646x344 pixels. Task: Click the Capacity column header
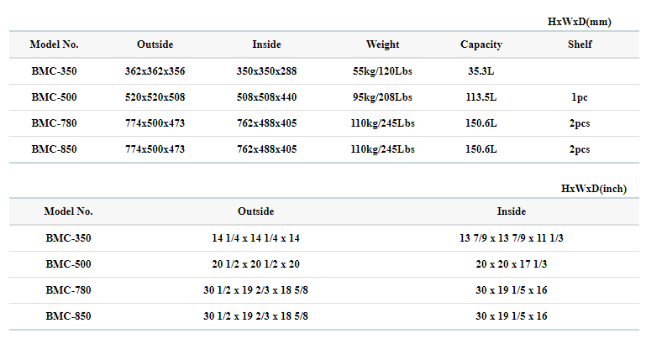[481, 44]
